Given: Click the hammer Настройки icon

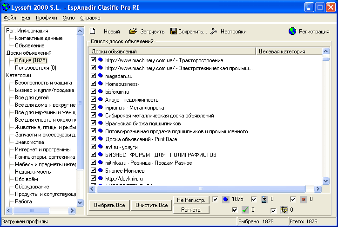Looking at the screenshot, I should (x=214, y=32).
